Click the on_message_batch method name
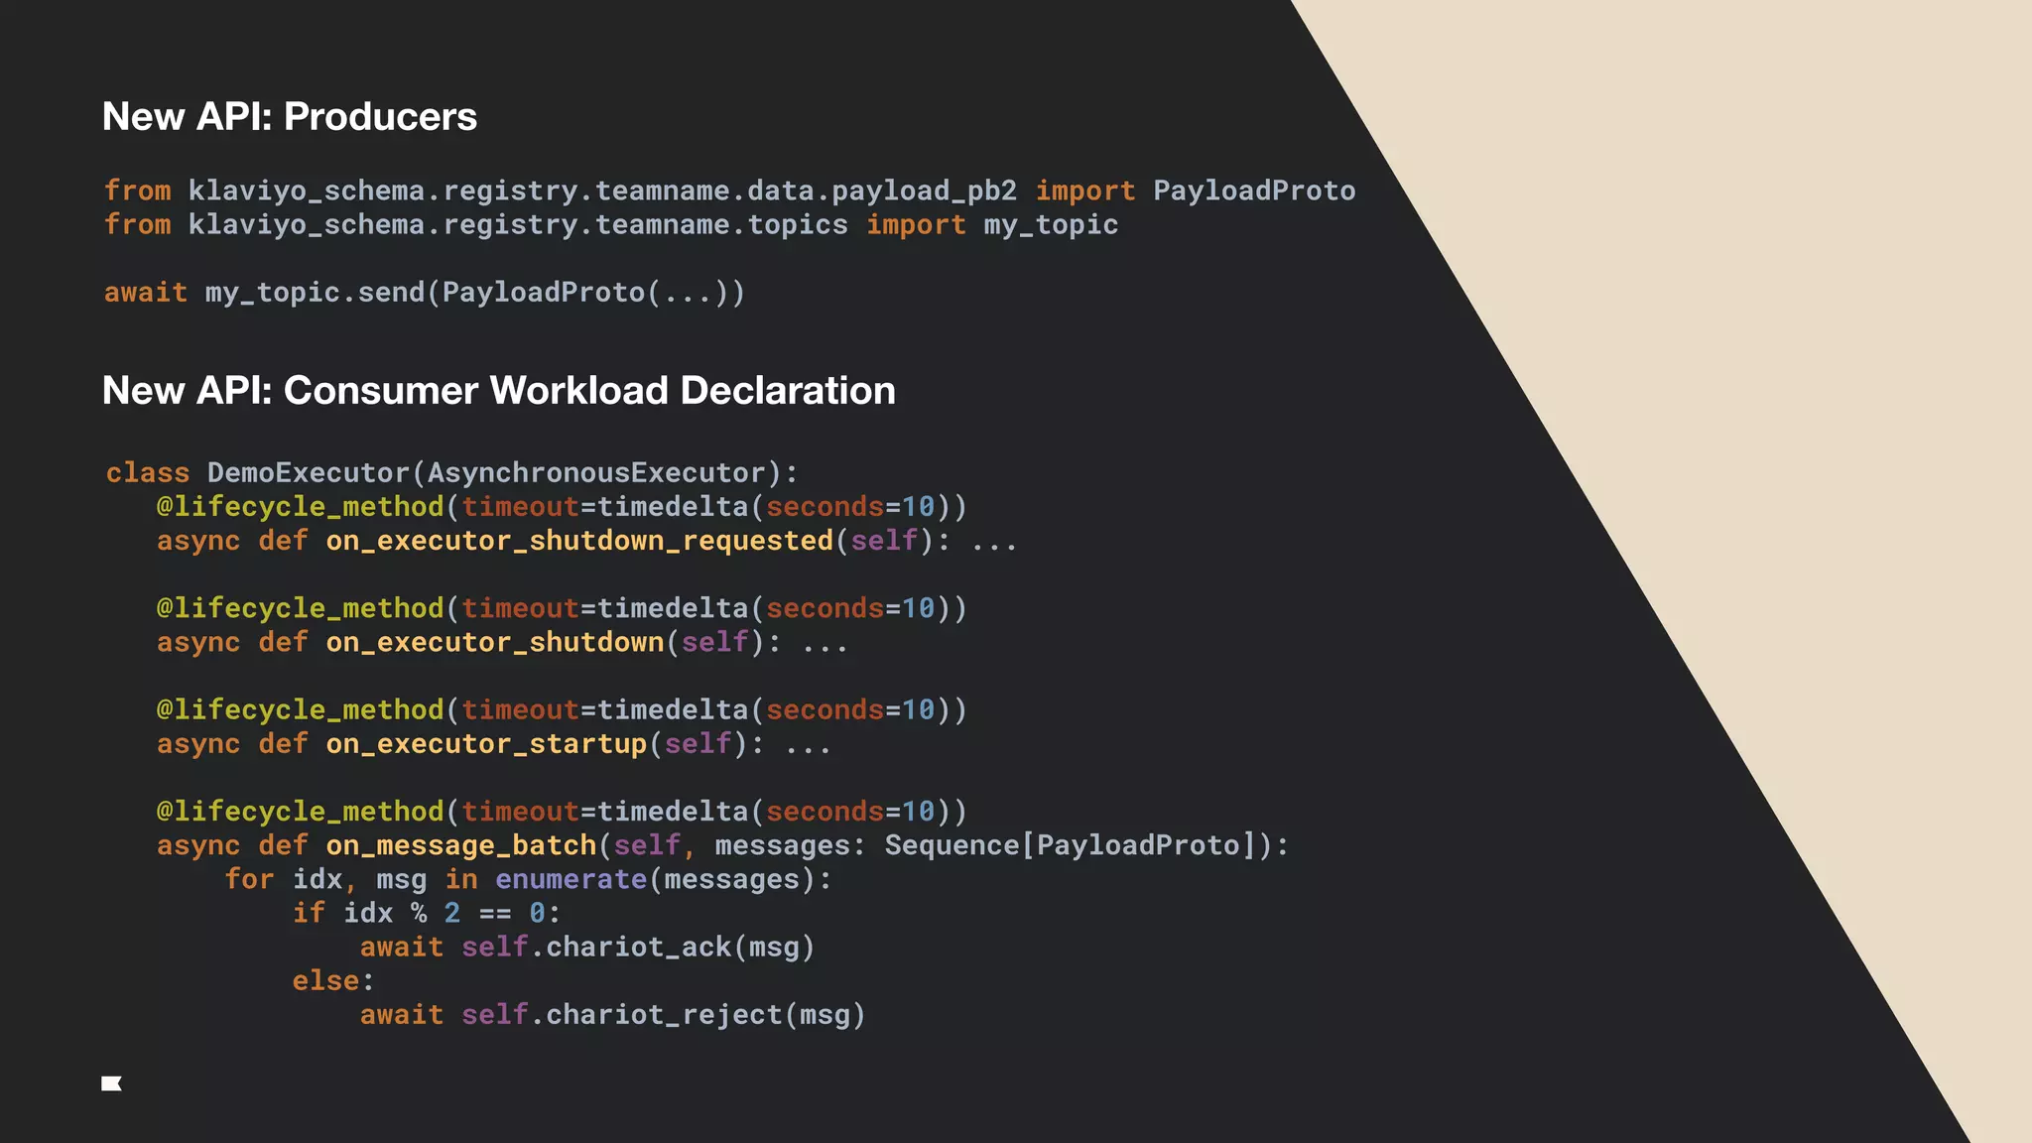 [x=460, y=845]
